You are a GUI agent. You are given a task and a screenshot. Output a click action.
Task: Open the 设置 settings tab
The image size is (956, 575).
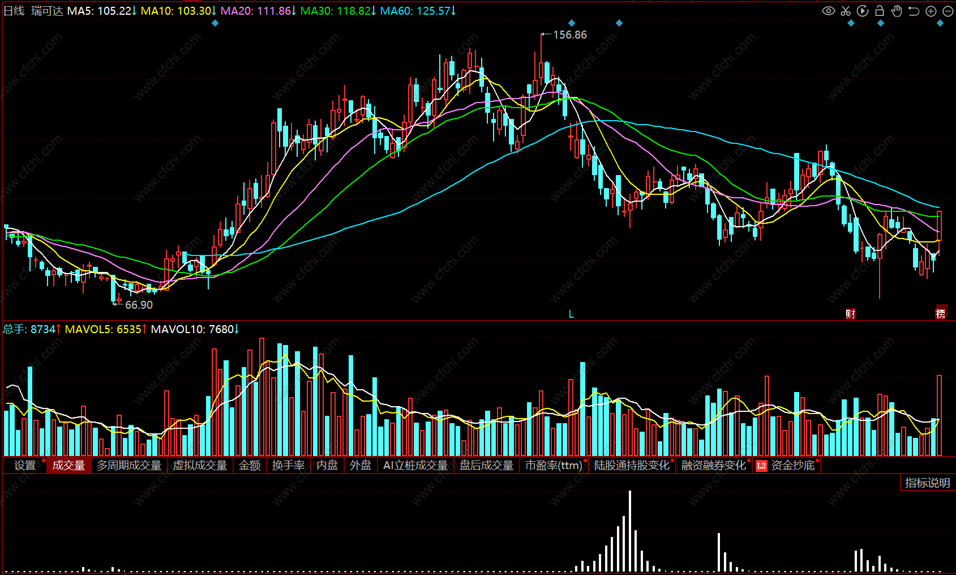pyautogui.click(x=25, y=465)
